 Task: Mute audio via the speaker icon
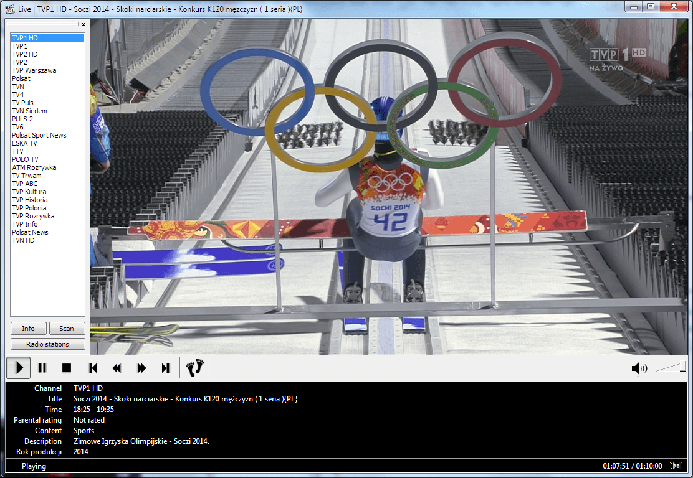tap(639, 368)
